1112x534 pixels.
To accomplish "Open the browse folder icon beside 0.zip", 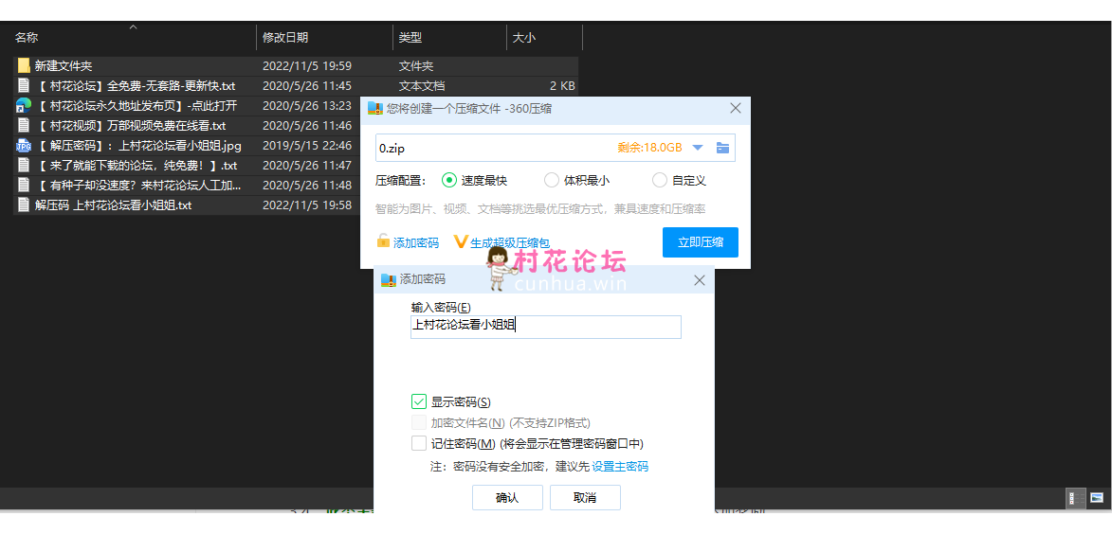I will pyautogui.click(x=722, y=148).
